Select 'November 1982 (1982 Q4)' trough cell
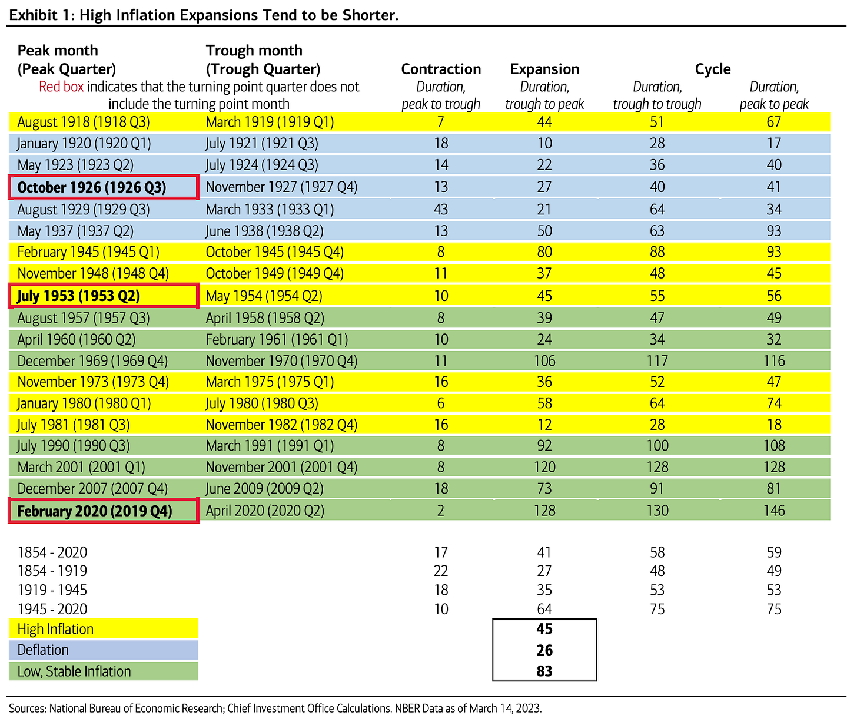This screenshot has height=725, width=857. 281,425
